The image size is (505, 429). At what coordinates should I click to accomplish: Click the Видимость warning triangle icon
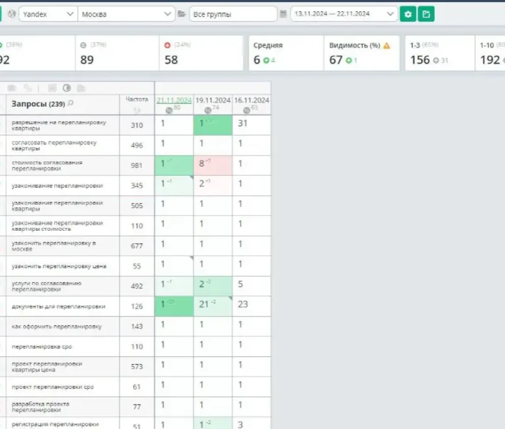387,45
